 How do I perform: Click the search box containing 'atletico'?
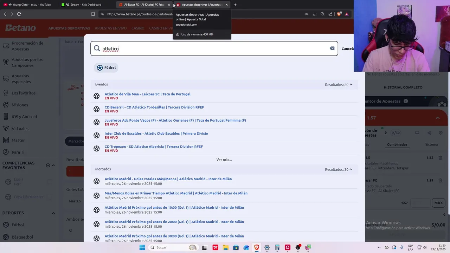click(214, 48)
